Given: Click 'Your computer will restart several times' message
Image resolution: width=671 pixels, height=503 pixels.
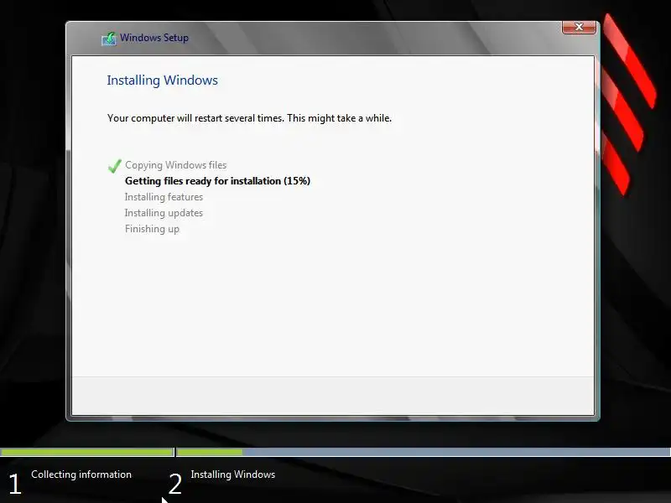Looking at the screenshot, I should (249, 118).
